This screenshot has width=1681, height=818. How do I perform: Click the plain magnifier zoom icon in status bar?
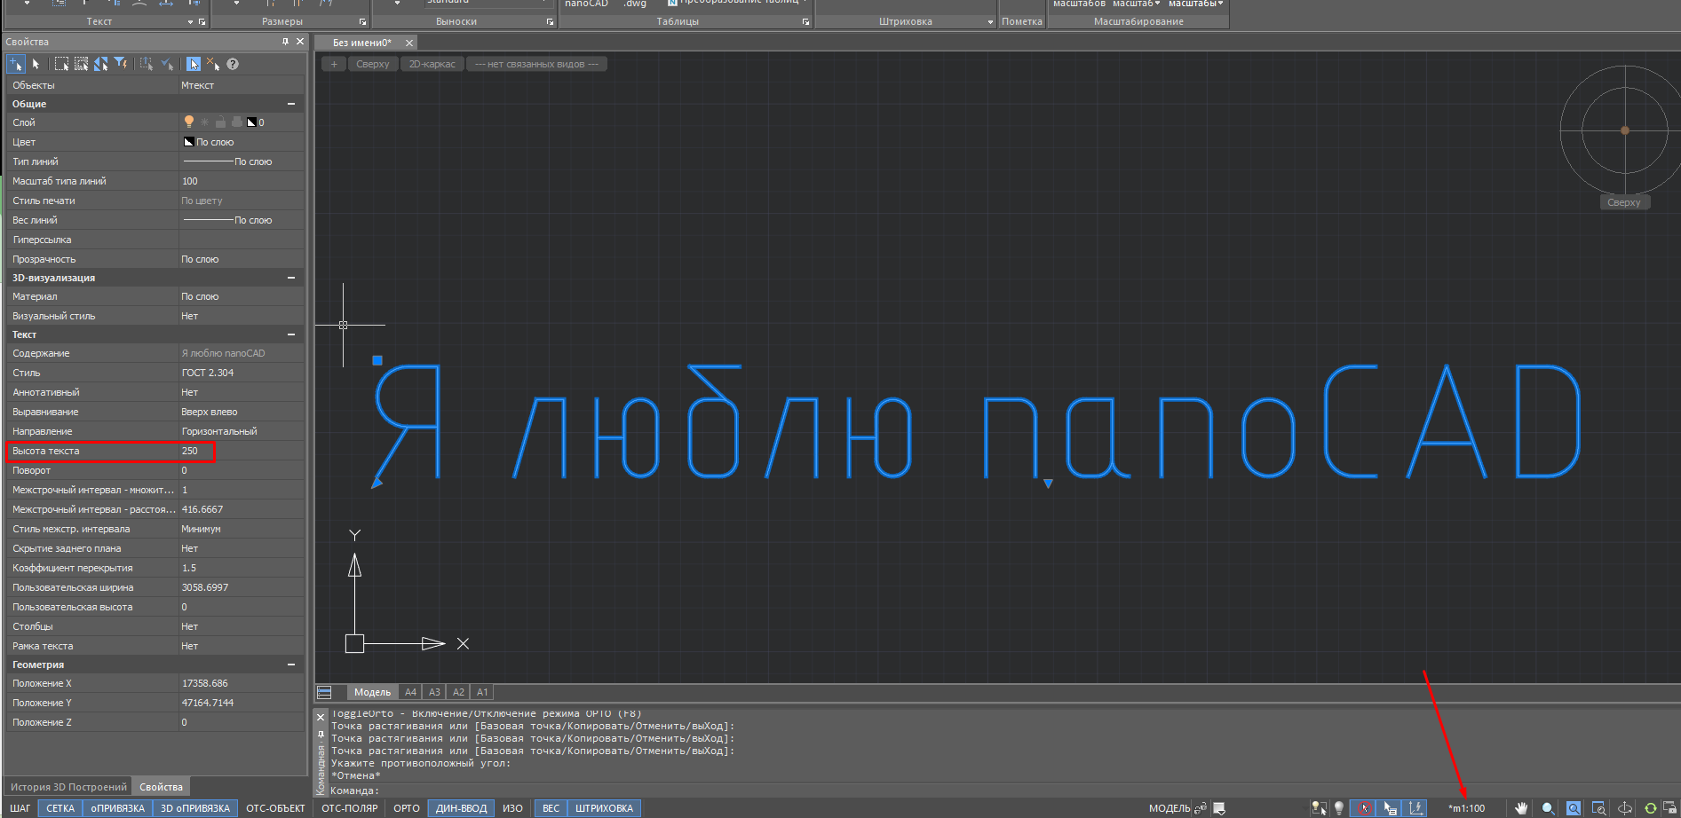pyautogui.click(x=1548, y=808)
